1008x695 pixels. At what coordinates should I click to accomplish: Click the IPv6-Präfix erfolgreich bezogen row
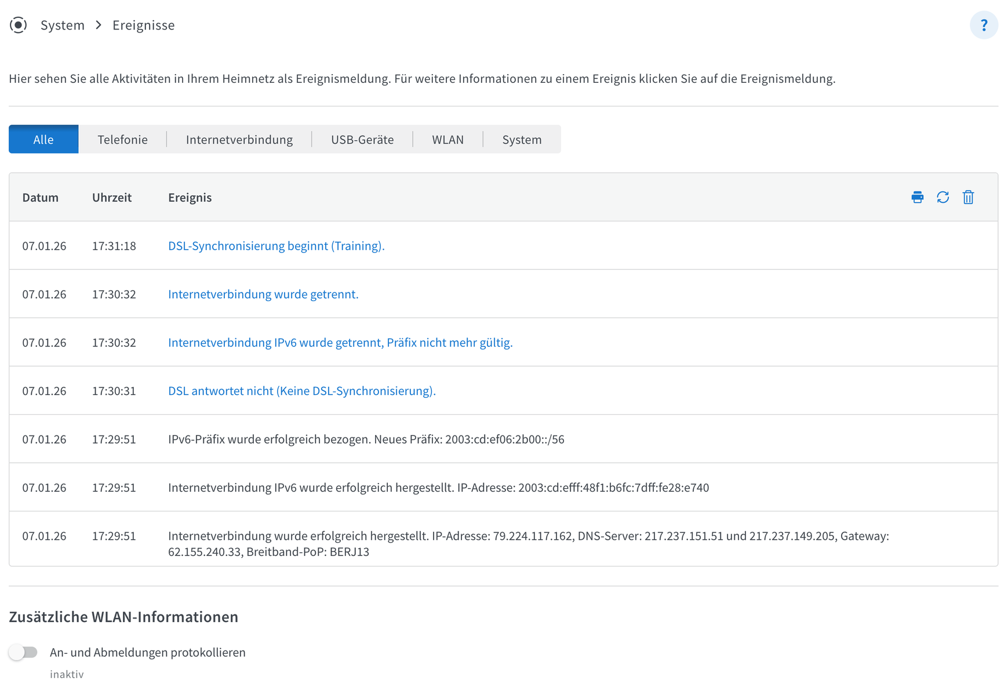(366, 440)
